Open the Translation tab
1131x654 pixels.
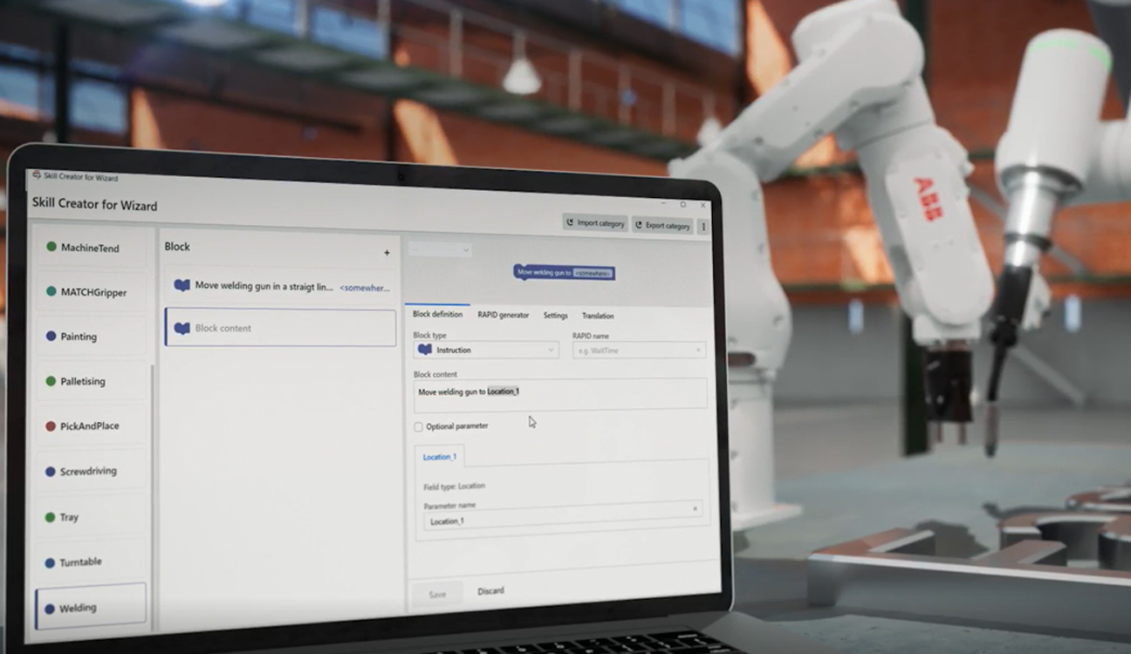click(597, 316)
